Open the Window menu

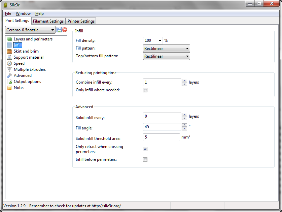point(23,13)
